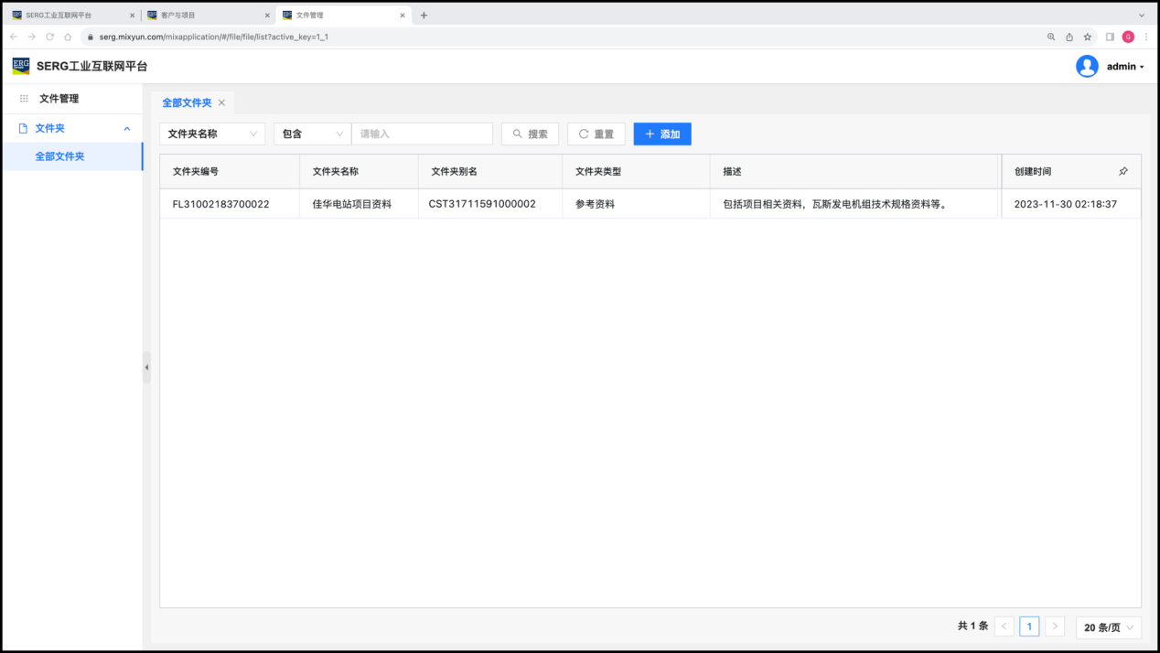
Task: Close the 全部文件夹 tab
Action: [221, 103]
